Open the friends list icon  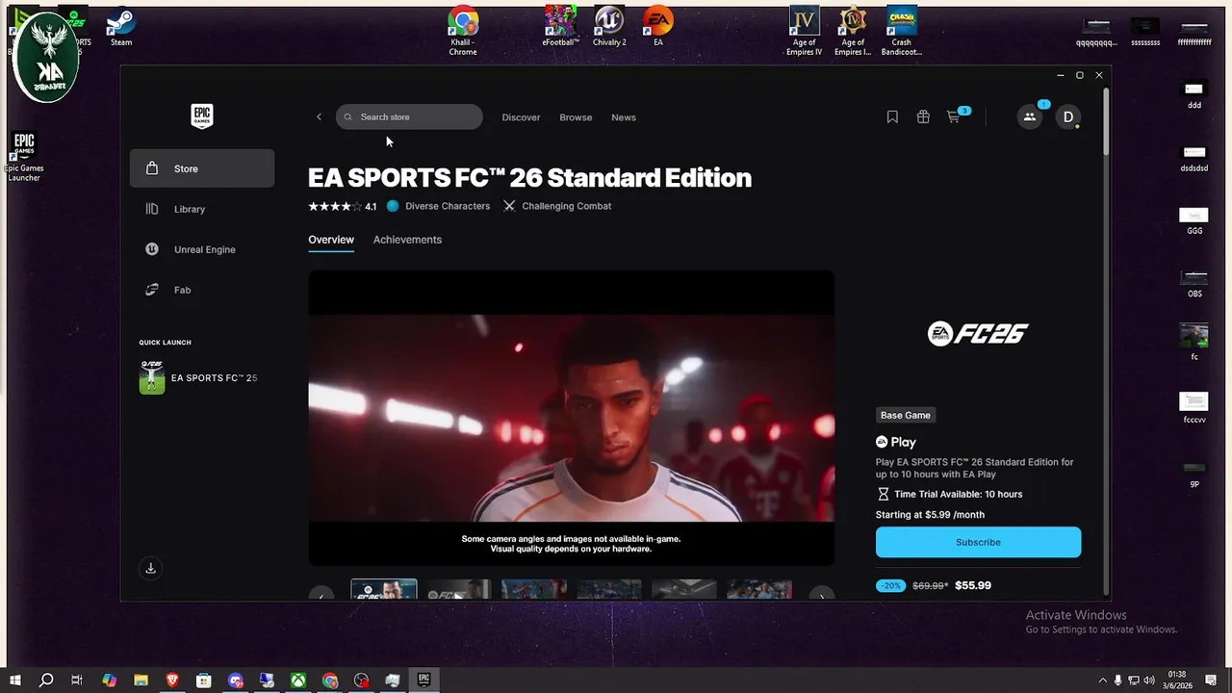coord(1030,116)
